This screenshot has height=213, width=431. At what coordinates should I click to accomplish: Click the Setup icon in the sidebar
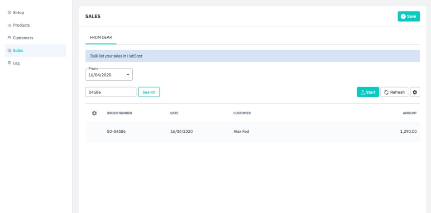(x=10, y=12)
